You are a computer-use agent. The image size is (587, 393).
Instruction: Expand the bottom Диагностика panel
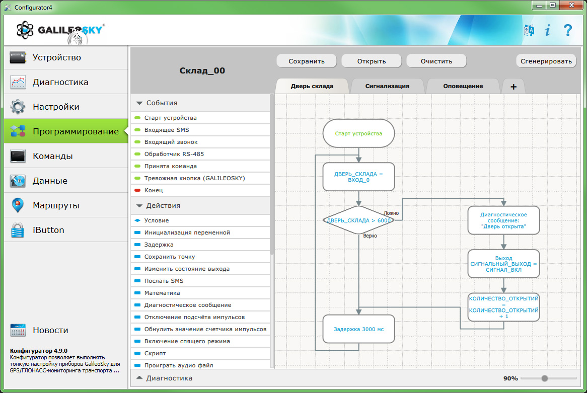tap(139, 378)
